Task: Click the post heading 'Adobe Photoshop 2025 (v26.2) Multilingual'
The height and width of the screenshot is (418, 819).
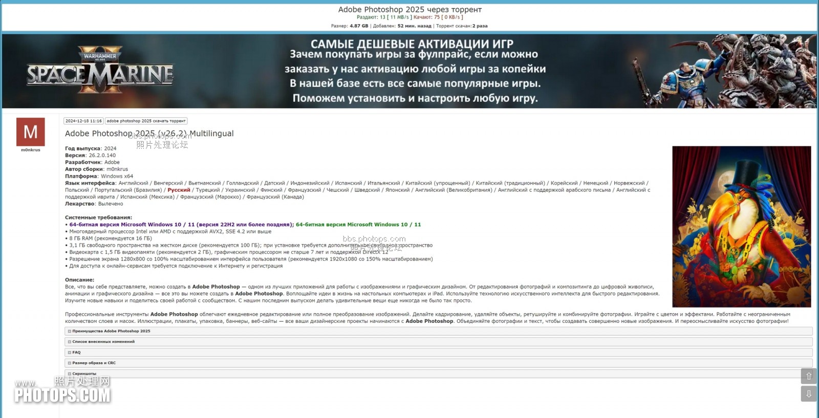Action: point(149,134)
